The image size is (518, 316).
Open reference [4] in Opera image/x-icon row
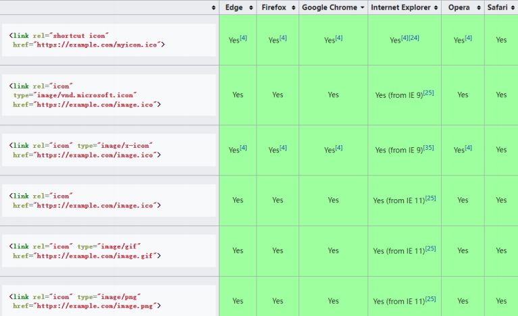tap(469, 148)
